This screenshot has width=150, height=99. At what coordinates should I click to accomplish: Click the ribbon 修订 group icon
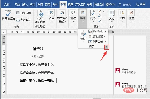point(83,13)
